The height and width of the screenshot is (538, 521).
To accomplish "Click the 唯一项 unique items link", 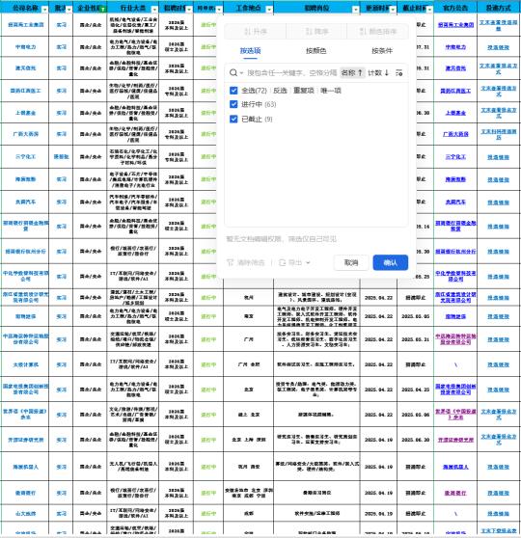I will 331,91.
